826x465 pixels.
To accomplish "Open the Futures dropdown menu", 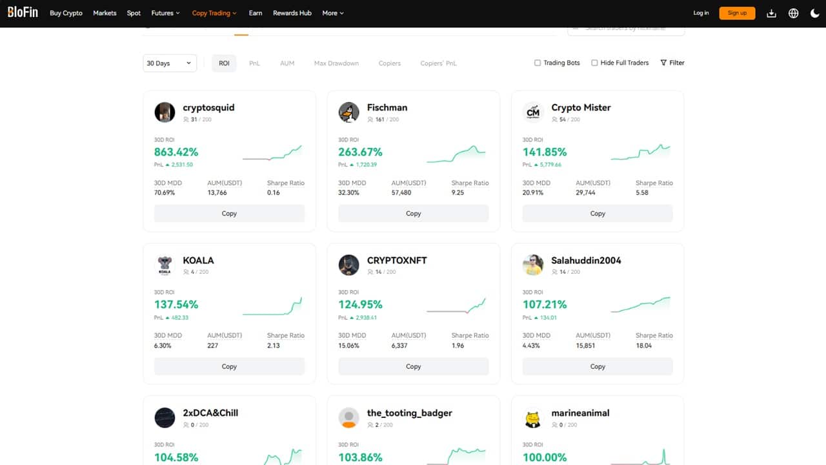I will [x=165, y=13].
